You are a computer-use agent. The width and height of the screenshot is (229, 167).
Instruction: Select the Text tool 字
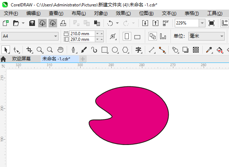138,50
